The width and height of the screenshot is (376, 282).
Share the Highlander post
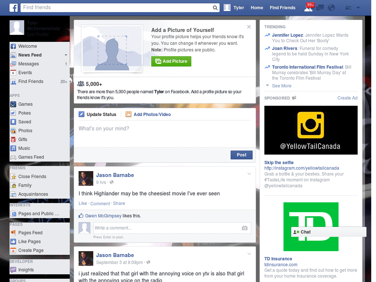pos(119,203)
